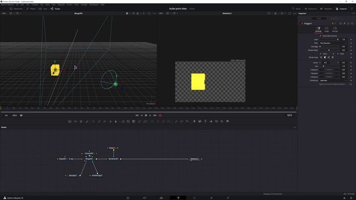
Task: Click the play forward button
Action: click(150, 116)
